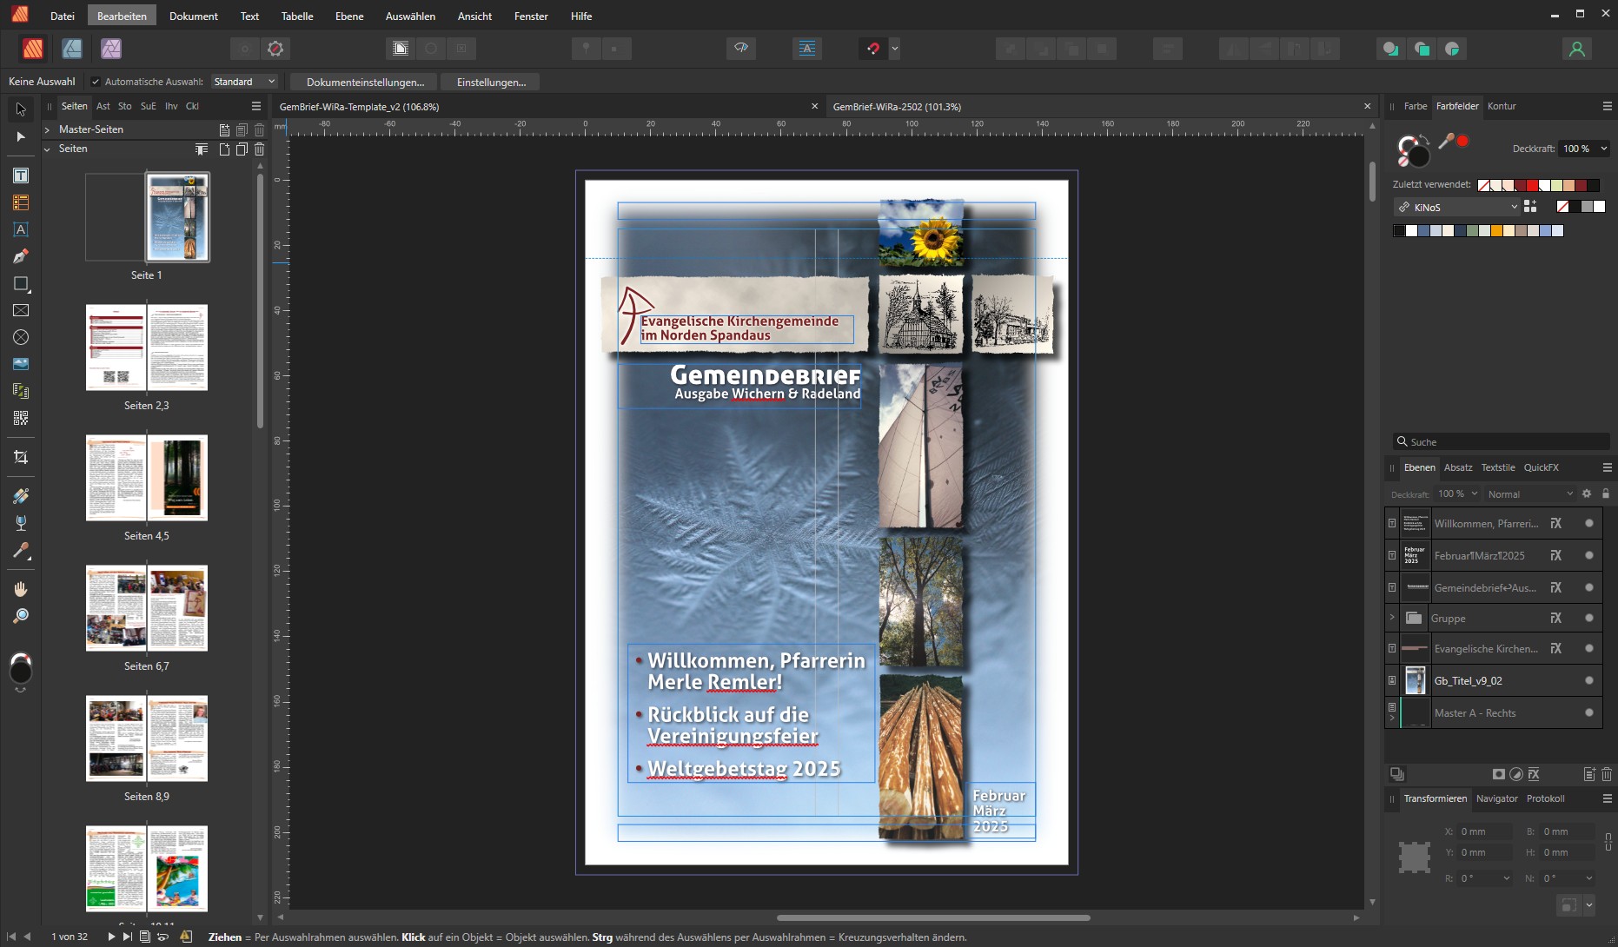Select the Table tool
Viewport: 1618px width, 947px height.
point(21,202)
